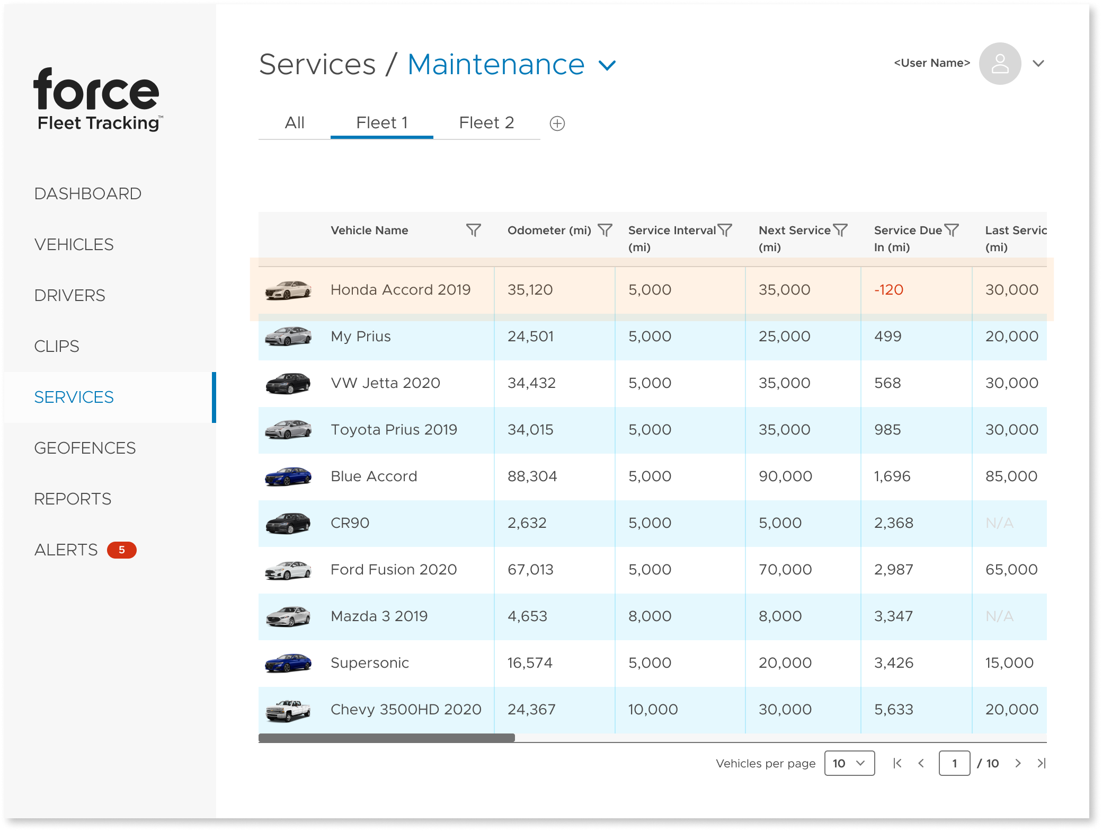
Task: Click the current page number field
Action: coord(955,763)
